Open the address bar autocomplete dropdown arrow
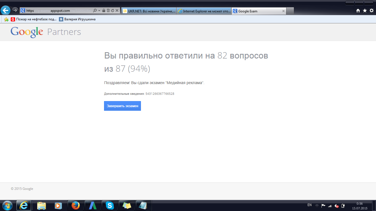The width and height of the screenshot is (376, 211). point(99,11)
